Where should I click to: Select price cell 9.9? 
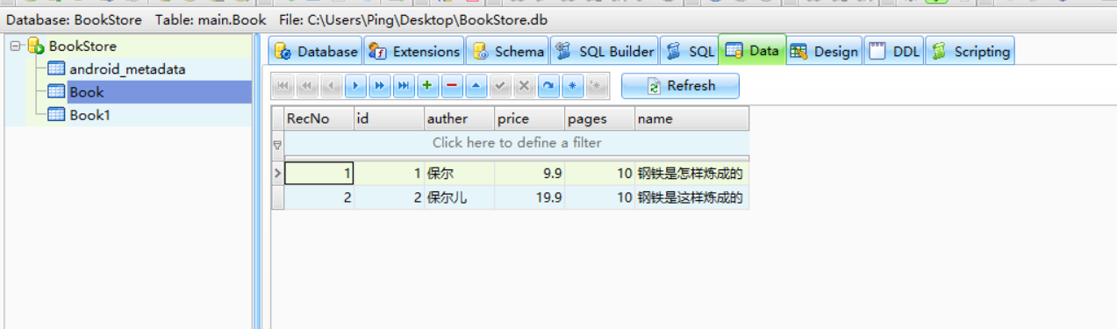pyautogui.click(x=530, y=174)
